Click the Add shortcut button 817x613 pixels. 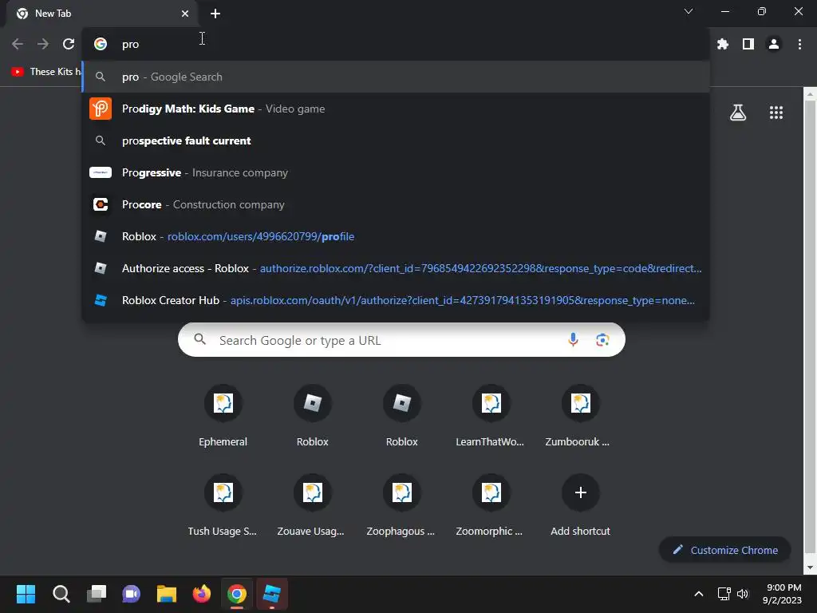581,505
